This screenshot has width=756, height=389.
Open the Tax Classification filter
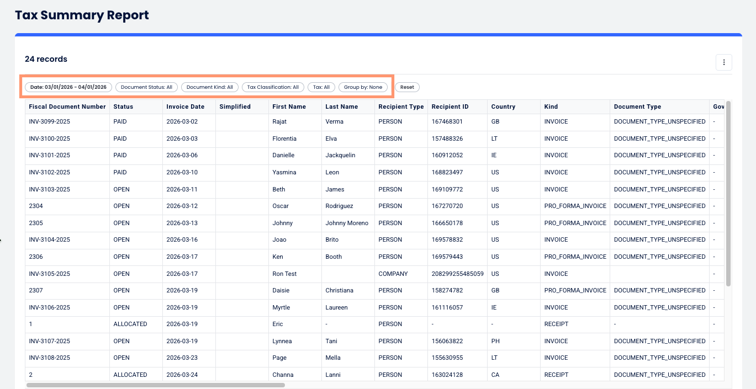(x=272, y=87)
